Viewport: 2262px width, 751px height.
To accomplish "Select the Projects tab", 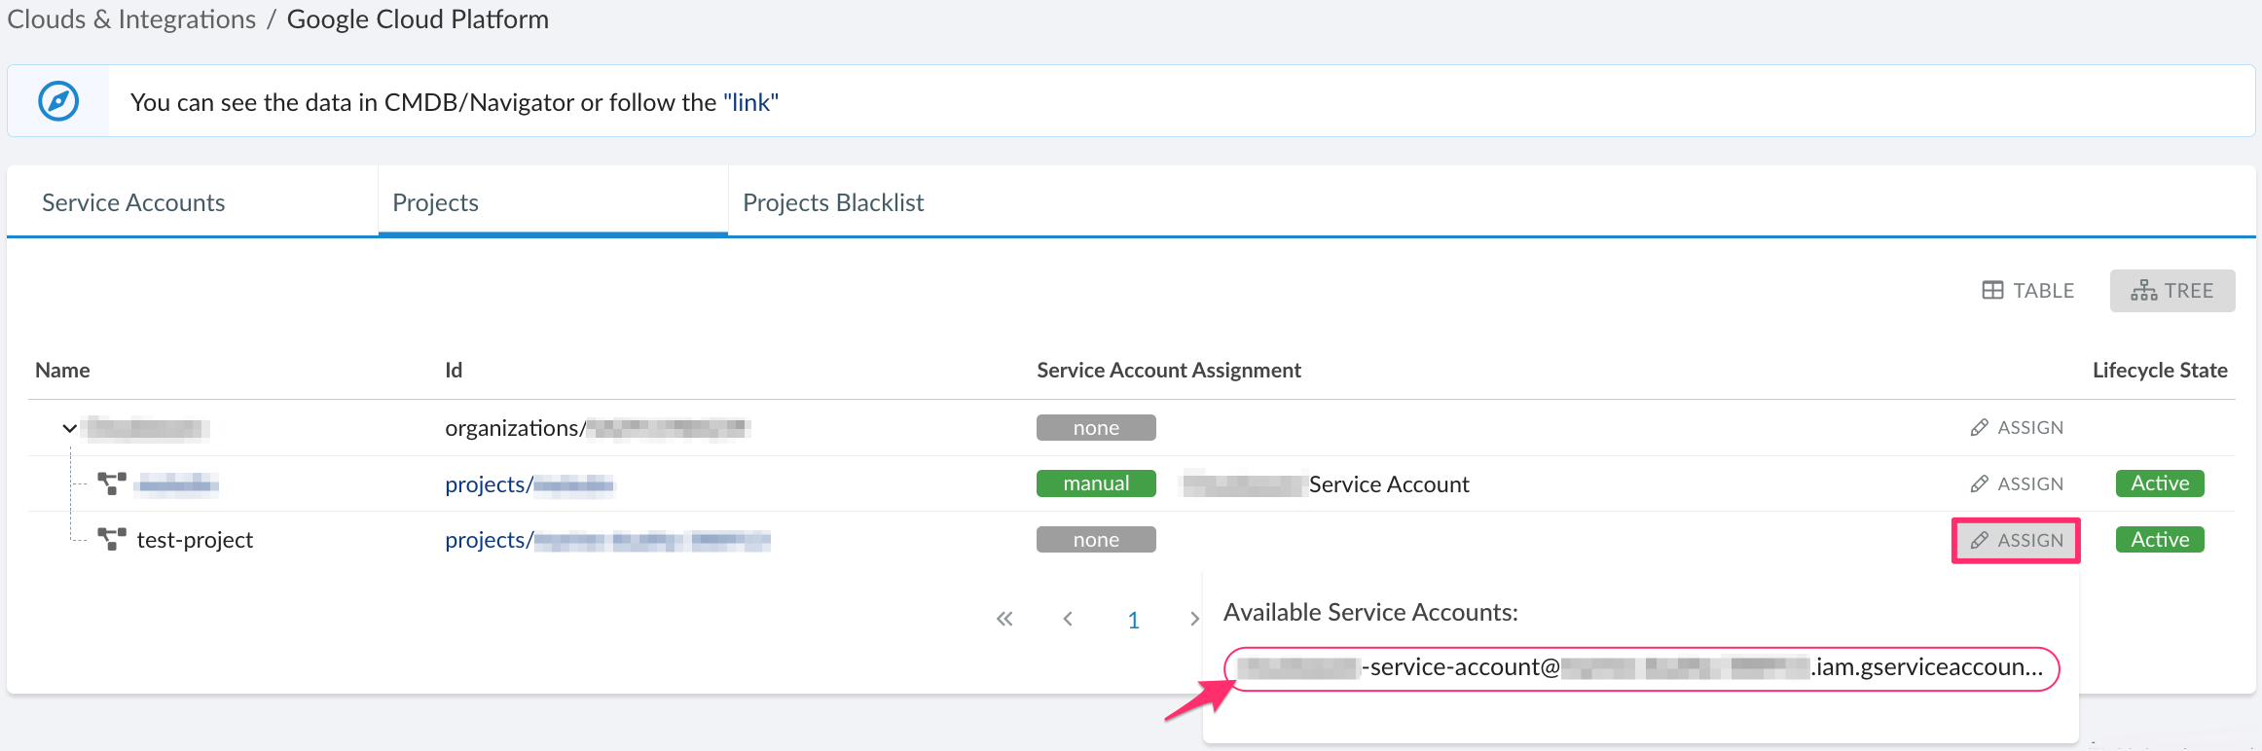I will pyautogui.click(x=435, y=202).
